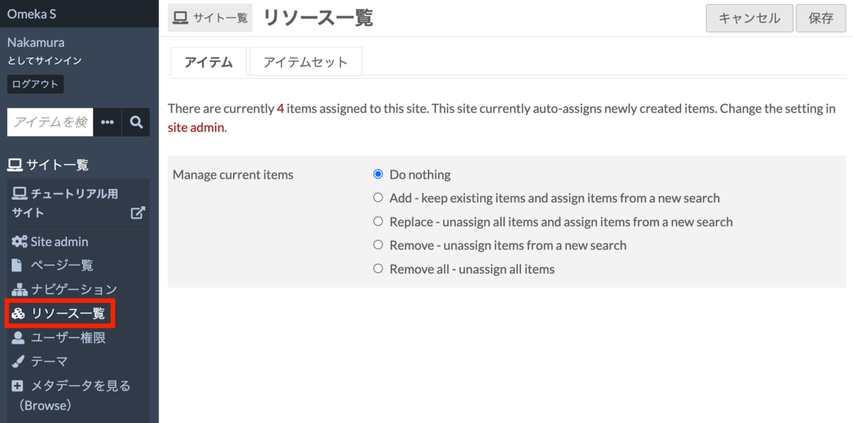
Task: Expand メタデータを見る plus icon
Action: [18, 386]
